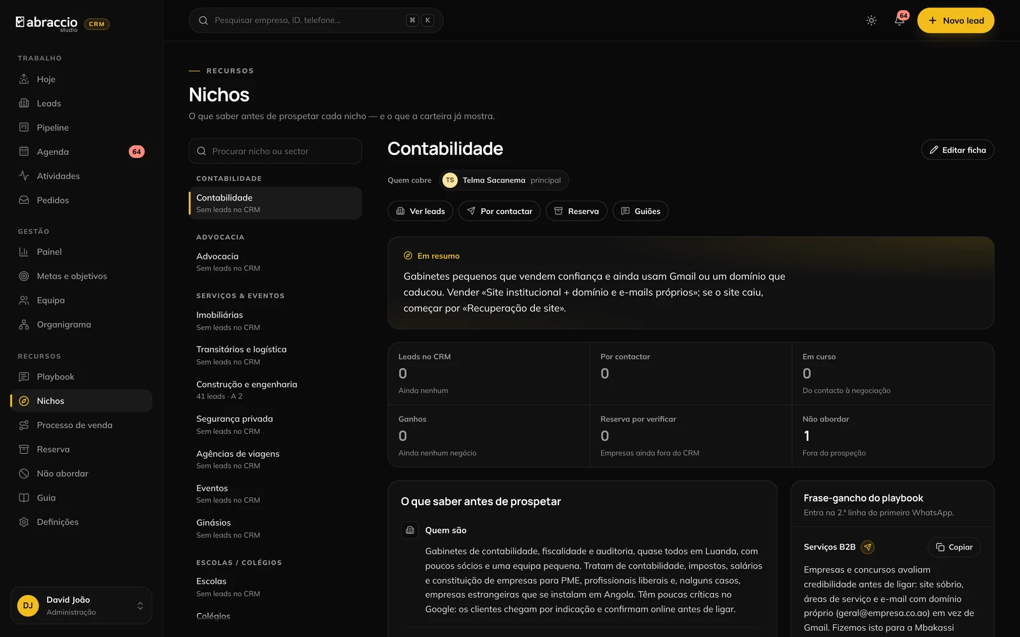Open the Guiões button
Screen dimensions: 1020x637
640,211
